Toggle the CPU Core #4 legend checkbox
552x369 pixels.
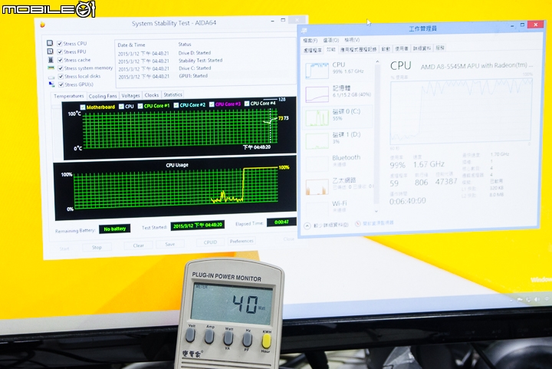[247, 104]
